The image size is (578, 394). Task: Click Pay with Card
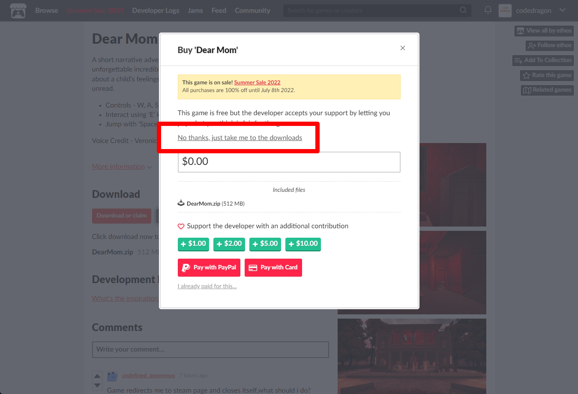273,268
